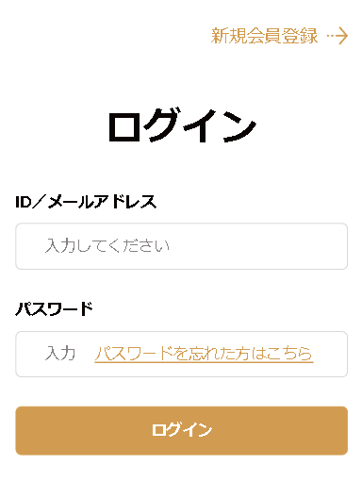362x498 pixels.
Task: Select the ID／メールアドレス field label
Action: 86,201
